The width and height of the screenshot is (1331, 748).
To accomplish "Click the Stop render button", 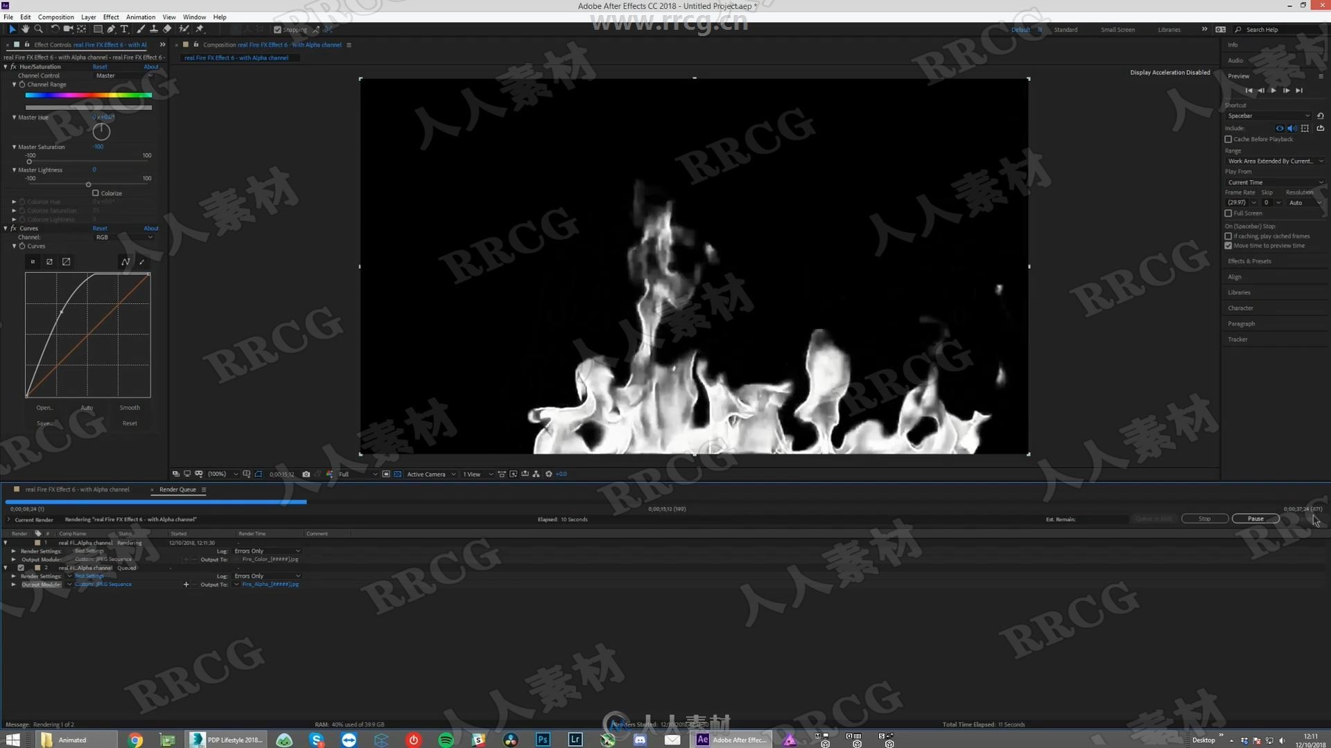I will pyautogui.click(x=1205, y=519).
